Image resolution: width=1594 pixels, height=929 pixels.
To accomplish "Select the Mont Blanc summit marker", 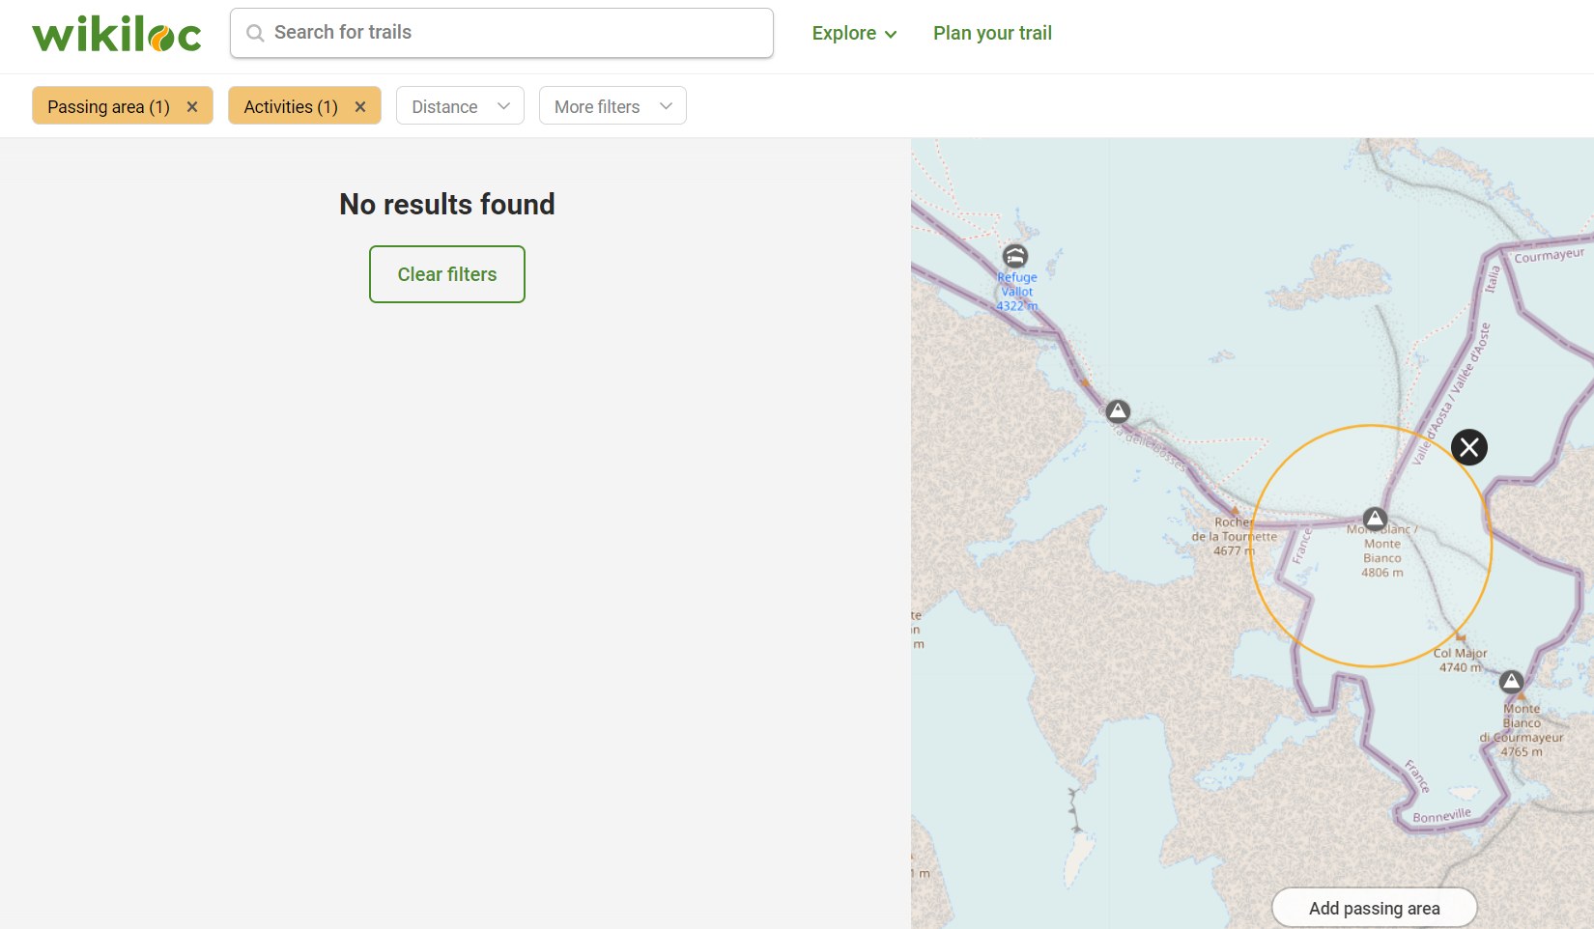I will (x=1375, y=519).
